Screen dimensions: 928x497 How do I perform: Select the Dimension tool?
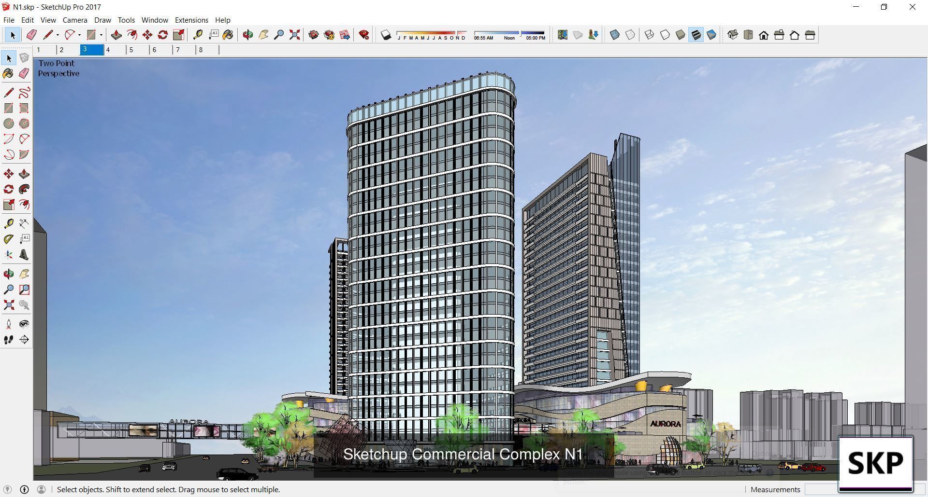(24, 224)
